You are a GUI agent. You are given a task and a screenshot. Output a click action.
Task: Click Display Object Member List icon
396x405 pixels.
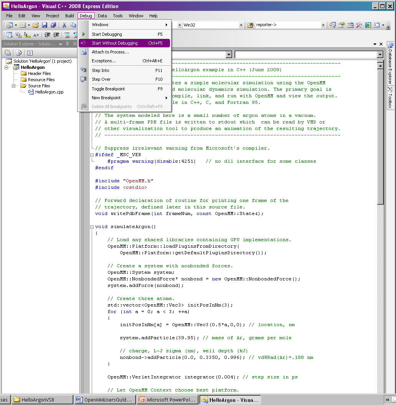pyautogui.click(x=10, y=35)
